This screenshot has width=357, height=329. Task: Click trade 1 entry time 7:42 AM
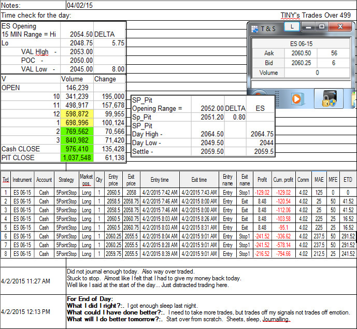(160, 193)
